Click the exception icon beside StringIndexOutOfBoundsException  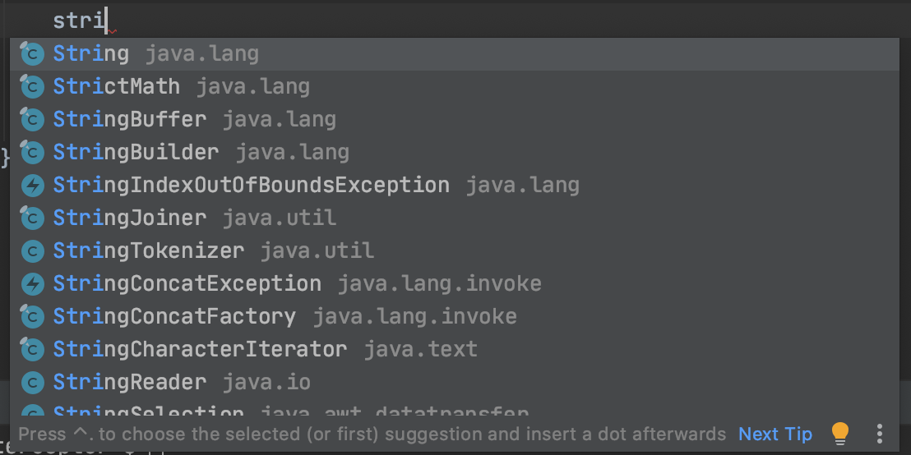coord(33,186)
